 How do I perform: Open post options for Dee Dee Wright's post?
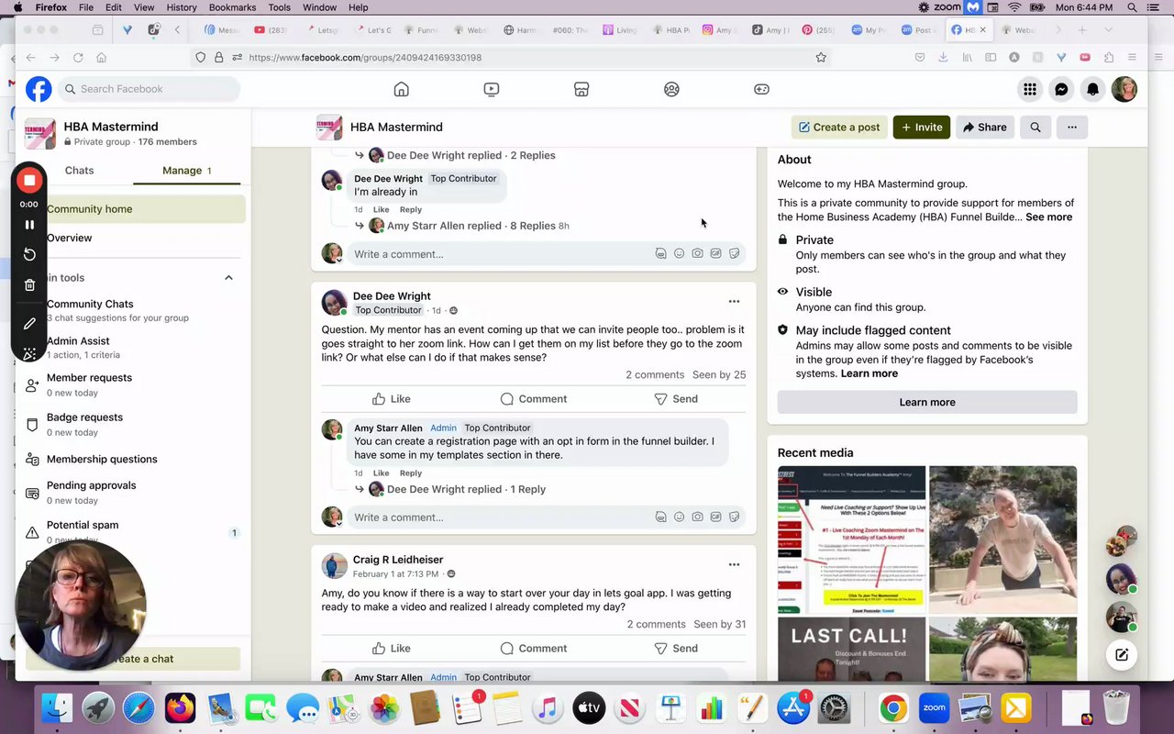coord(734,301)
